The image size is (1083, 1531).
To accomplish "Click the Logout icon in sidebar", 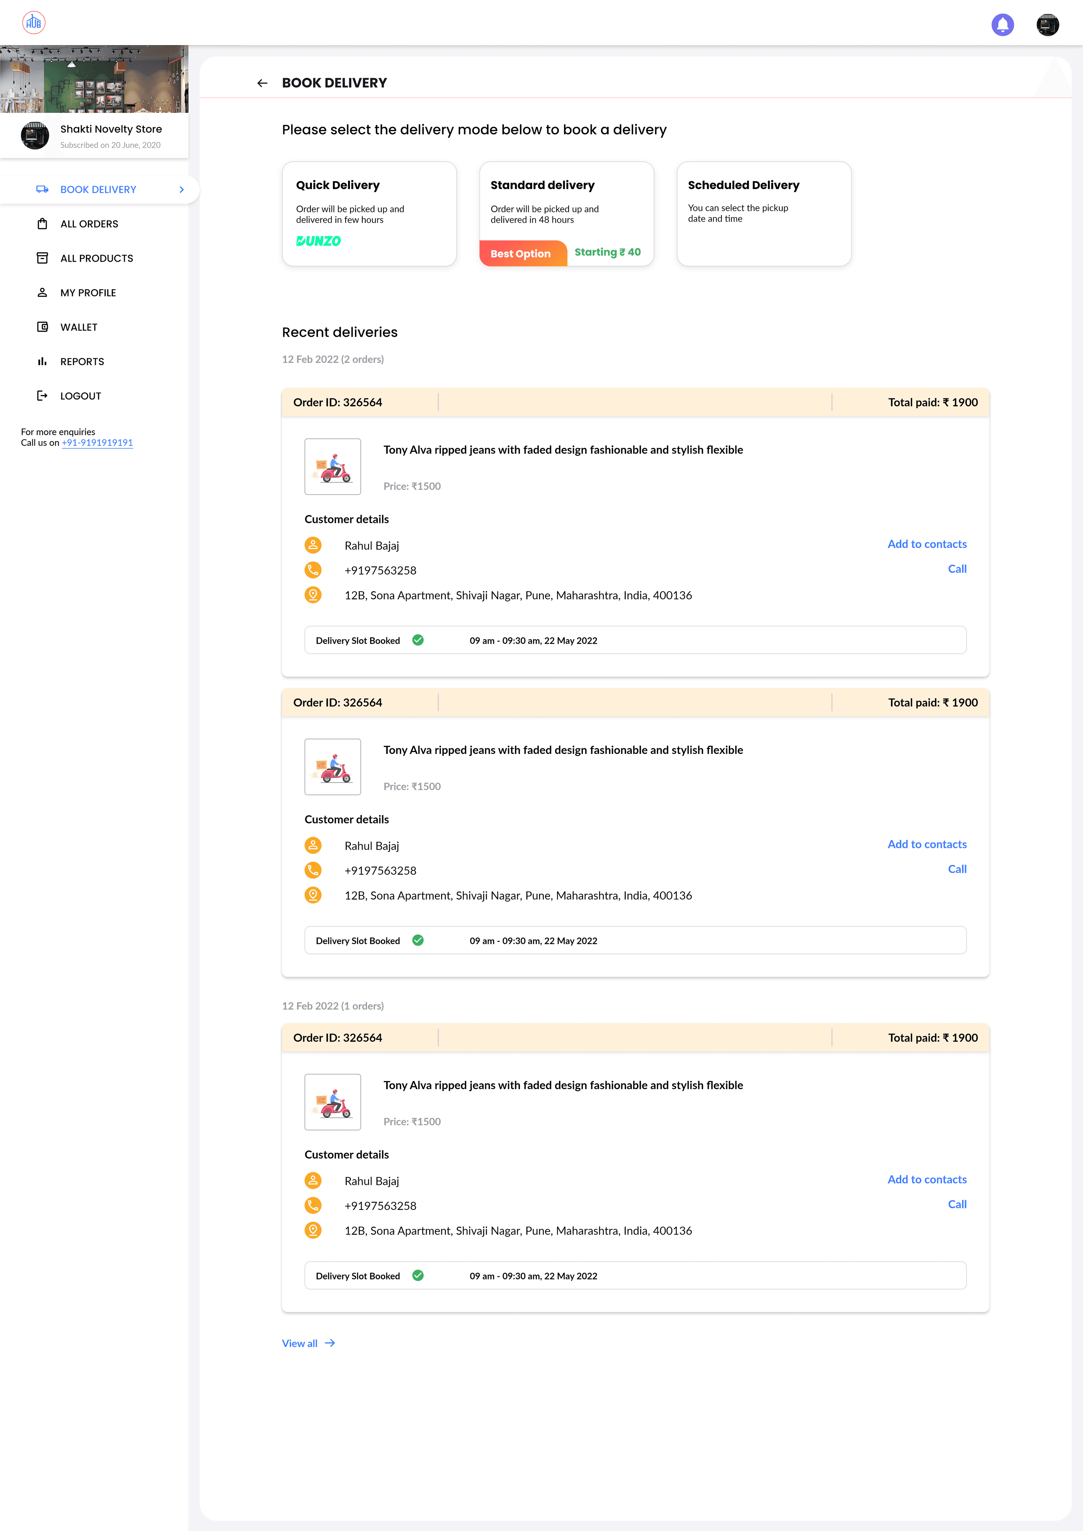I will 42,395.
